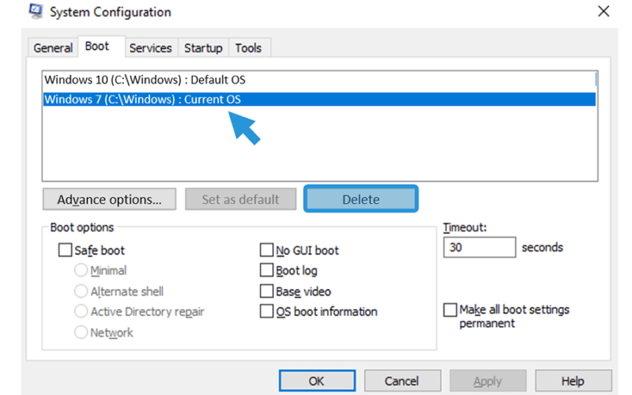Tick the Base video checkbox

point(266,291)
